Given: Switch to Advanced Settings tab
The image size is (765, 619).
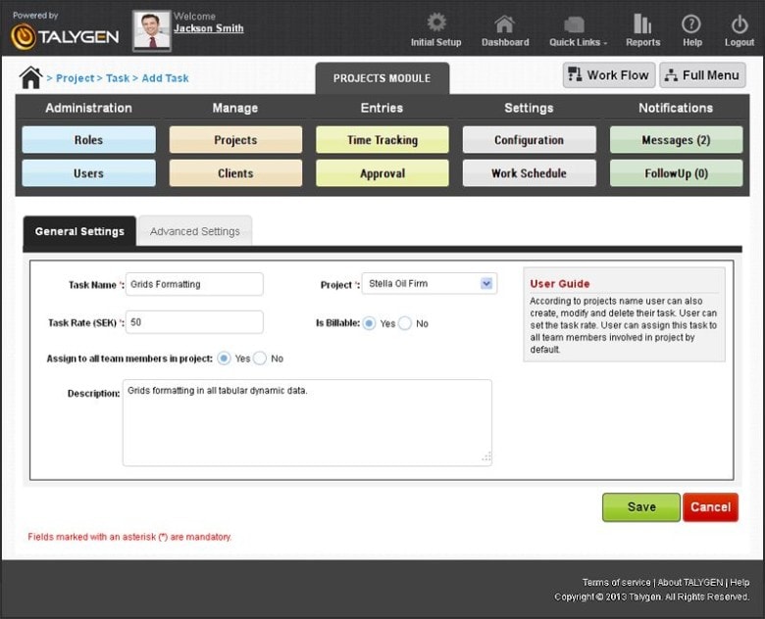Looking at the screenshot, I should tap(195, 231).
